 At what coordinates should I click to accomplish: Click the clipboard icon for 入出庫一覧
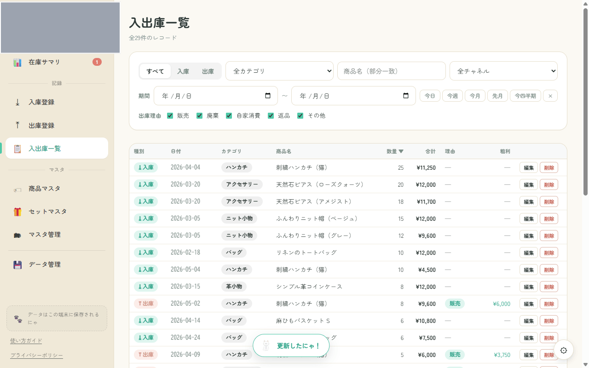(x=17, y=149)
